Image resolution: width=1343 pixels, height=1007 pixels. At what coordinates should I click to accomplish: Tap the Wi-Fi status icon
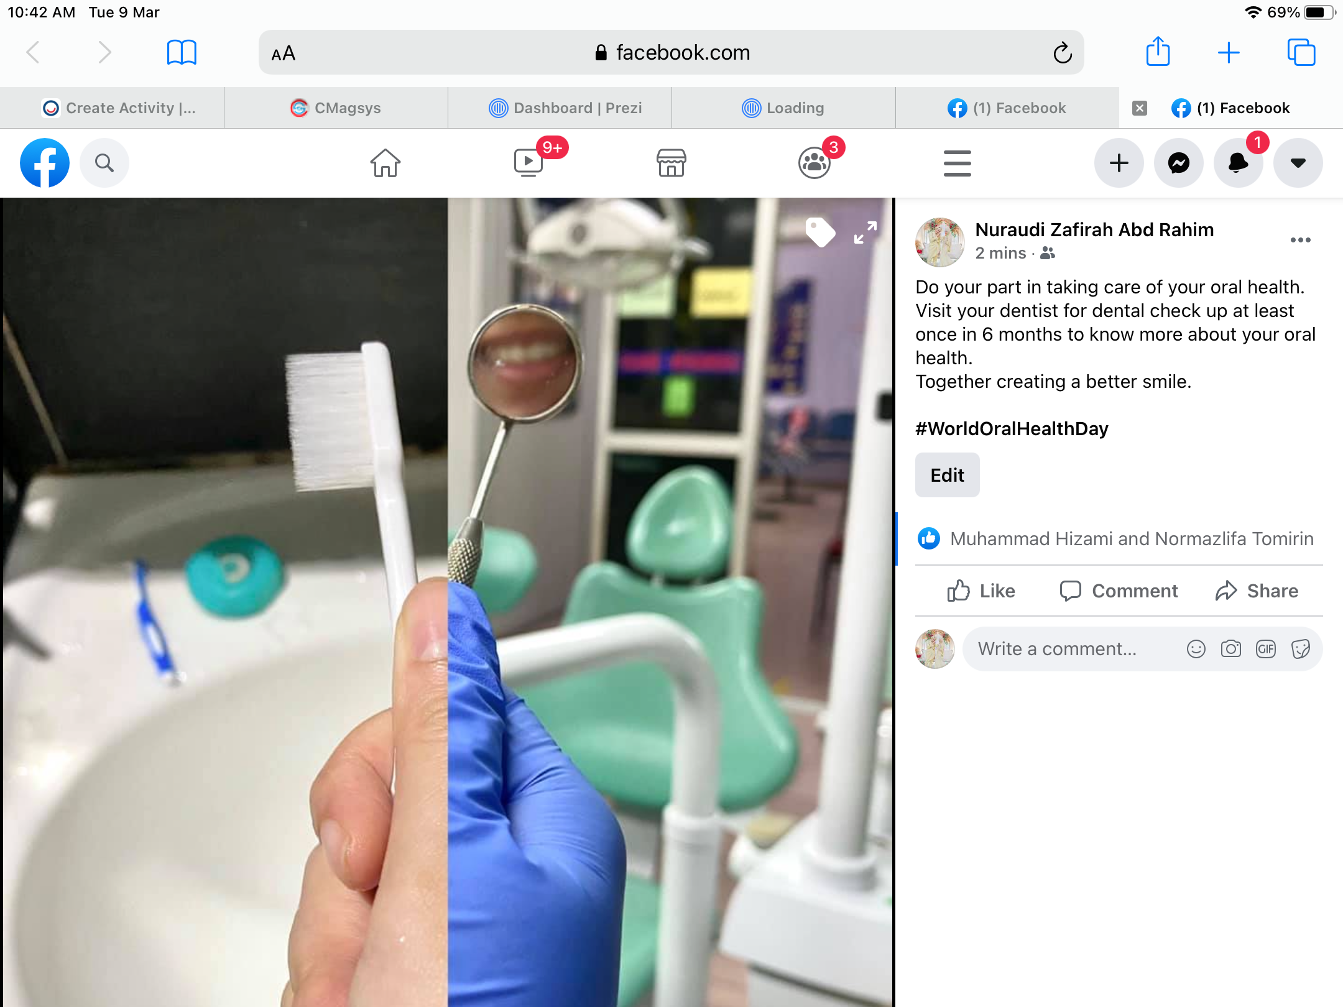[x=1253, y=12]
